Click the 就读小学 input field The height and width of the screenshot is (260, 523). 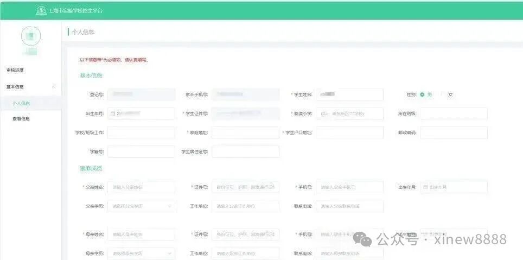[349, 114]
